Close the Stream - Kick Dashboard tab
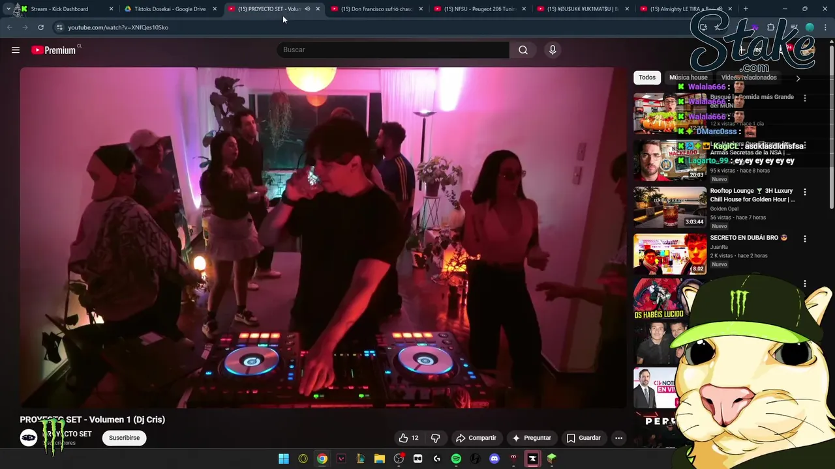 click(111, 9)
